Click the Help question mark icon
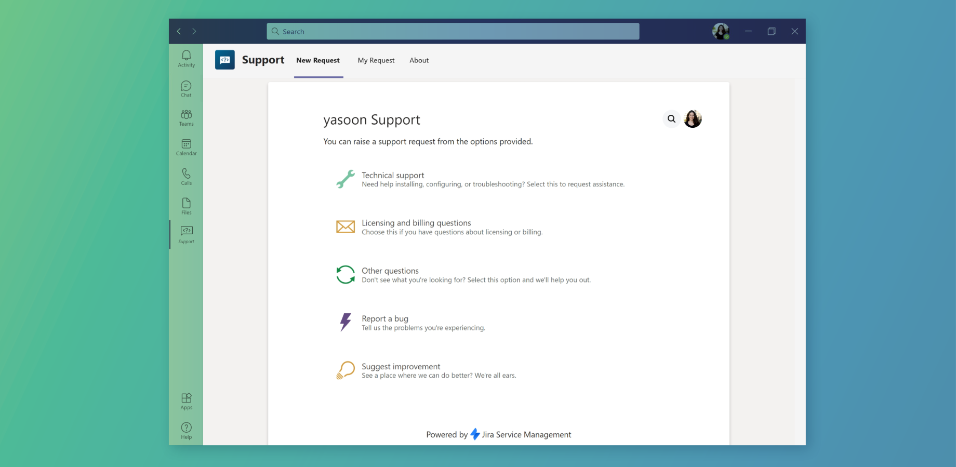This screenshot has height=467, width=956. tap(186, 430)
